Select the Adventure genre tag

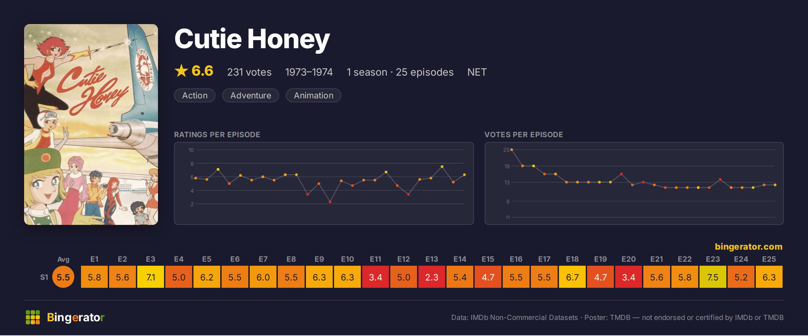[251, 95]
